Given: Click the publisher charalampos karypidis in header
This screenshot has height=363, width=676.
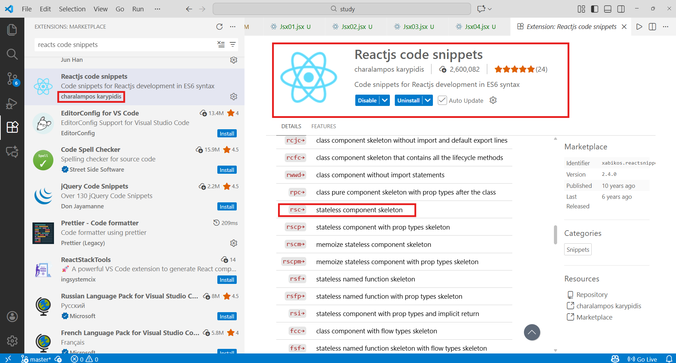Looking at the screenshot, I should click(389, 69).
